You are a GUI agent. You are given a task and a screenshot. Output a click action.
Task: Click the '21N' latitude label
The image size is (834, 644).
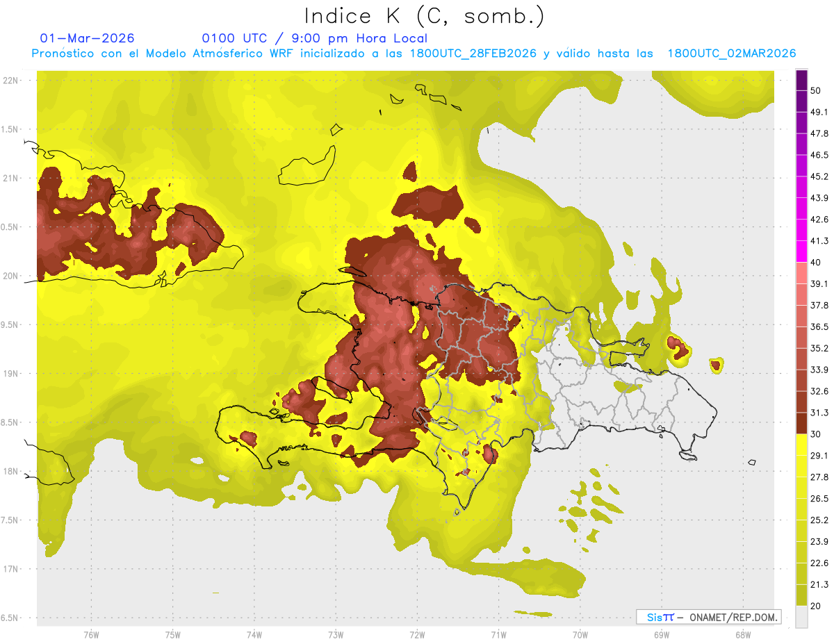[x=10, y=179]
